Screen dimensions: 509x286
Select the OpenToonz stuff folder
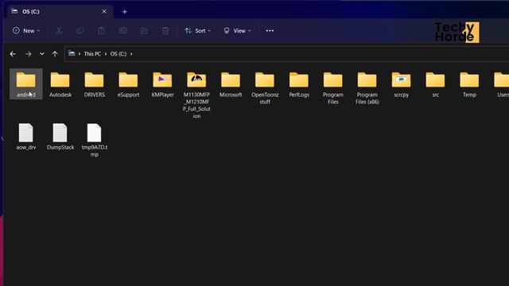point(265,88)
